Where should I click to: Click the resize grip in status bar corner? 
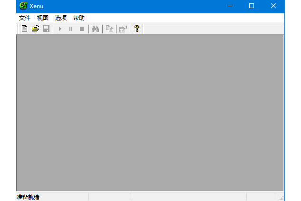pyautogui.click(x=281, y=198)
